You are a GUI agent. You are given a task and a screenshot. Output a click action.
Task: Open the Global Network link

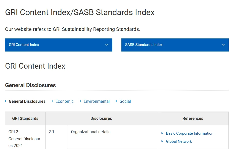(179, 141)
